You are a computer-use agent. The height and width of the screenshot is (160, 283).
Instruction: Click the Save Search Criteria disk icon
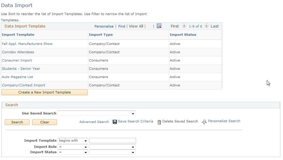(x=114, y=122)
